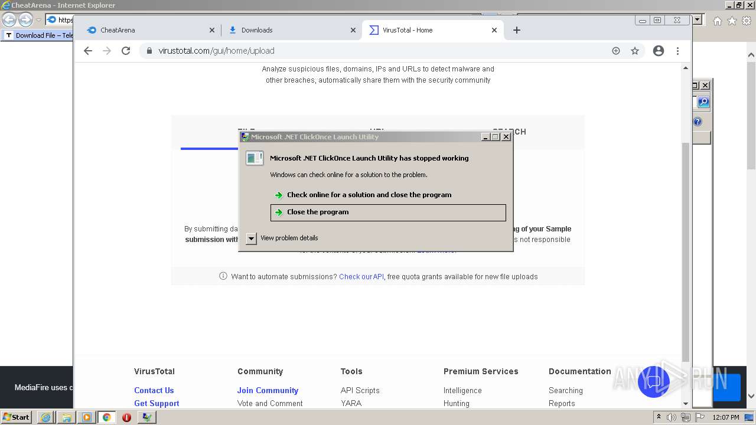Open Chrome's three-dot menu
The image size is (756, 425).
677,51
